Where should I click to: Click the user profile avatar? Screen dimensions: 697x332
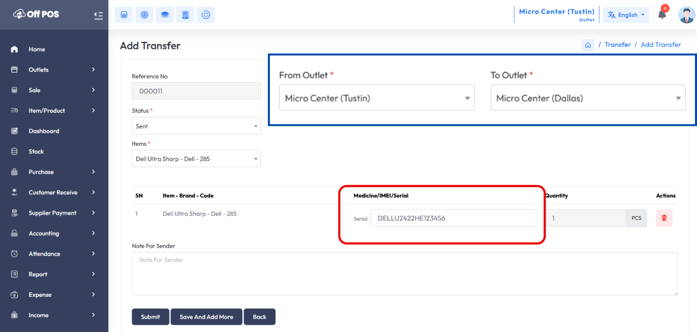coord(686,15)
